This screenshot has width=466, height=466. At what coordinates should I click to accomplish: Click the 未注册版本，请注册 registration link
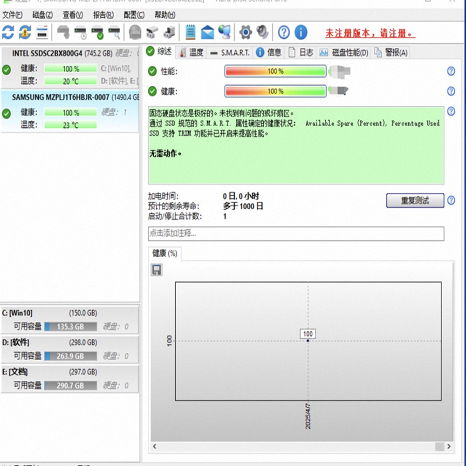[370, 34]
